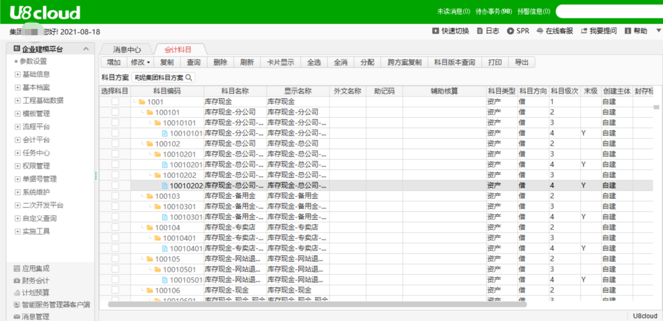Collapse the 企业建模平台 panel header
Screen dimensions: 663x321
(85, 49)
